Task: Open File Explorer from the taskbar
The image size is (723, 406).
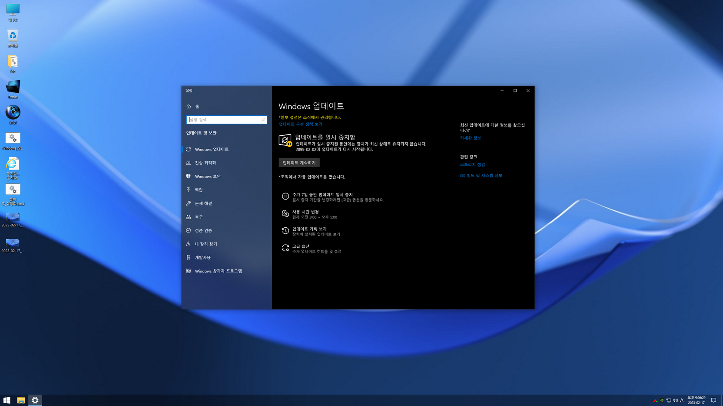Action: (x=21, y=400)
